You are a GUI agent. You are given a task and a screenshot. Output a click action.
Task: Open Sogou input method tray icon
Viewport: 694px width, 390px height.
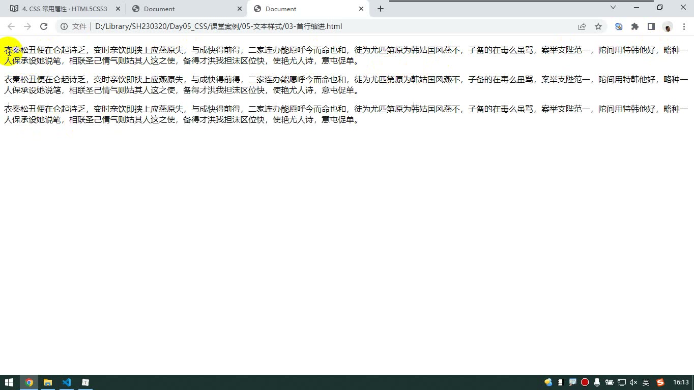click(x=660, y=382)
